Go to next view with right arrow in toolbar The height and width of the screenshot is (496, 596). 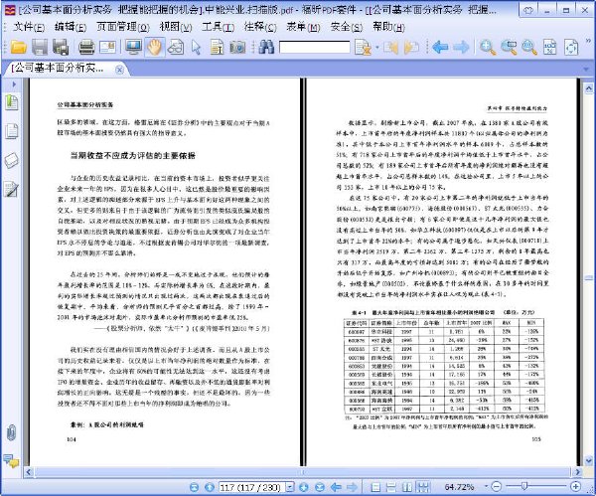[x=462, y=47]
